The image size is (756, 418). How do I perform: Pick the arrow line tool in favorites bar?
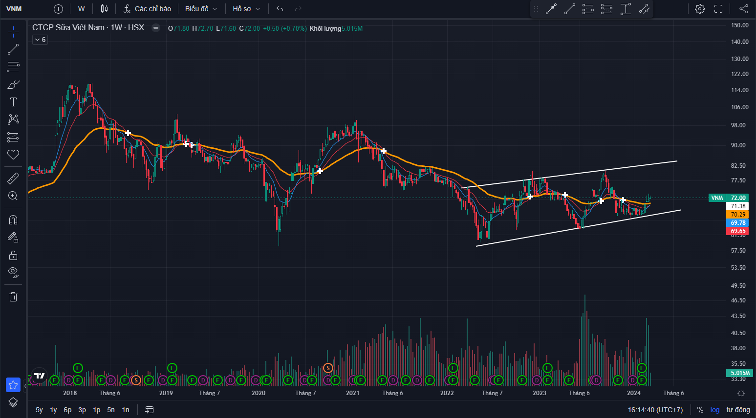(x=551, y=9)
